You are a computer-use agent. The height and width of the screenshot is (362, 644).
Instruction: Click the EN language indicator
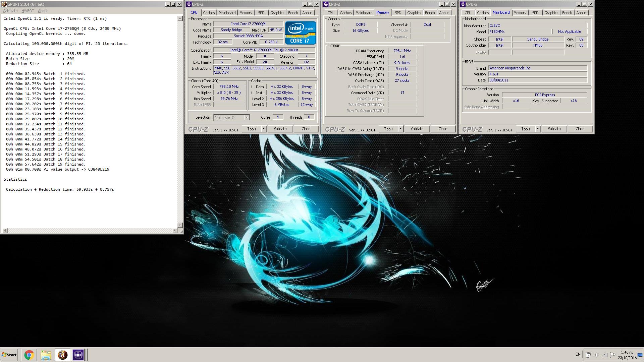578,354
